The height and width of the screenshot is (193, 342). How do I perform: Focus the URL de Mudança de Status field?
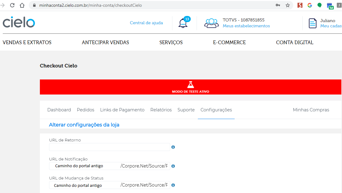(x=110, y=185)
